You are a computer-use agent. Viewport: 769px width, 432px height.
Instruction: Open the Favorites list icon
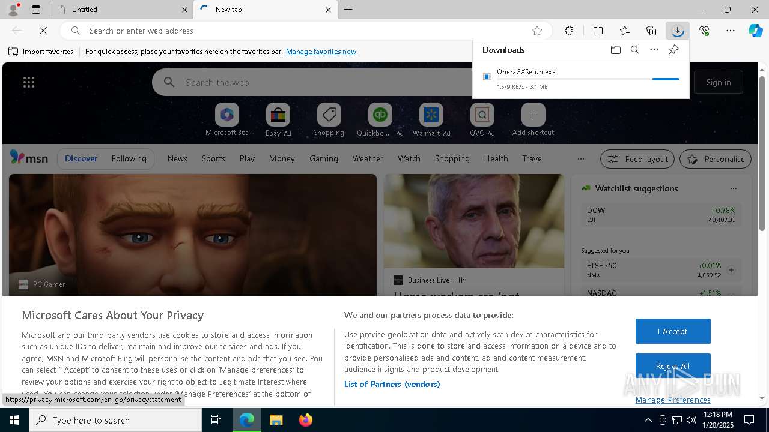point(625,31)
